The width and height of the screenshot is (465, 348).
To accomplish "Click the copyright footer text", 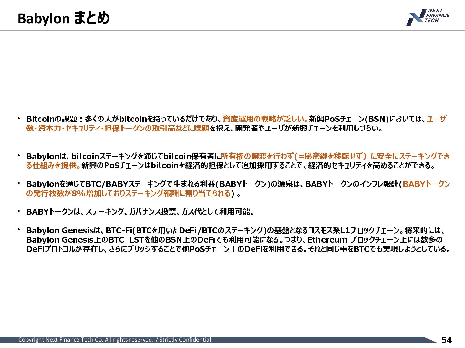I will click(115, 340).
